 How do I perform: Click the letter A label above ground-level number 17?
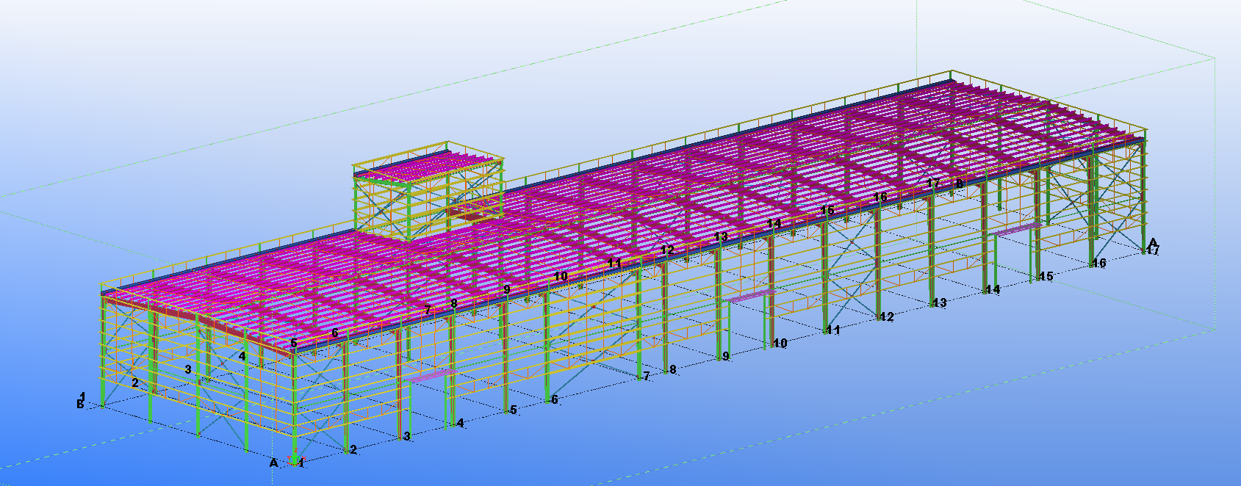[x=1154, y=242]
